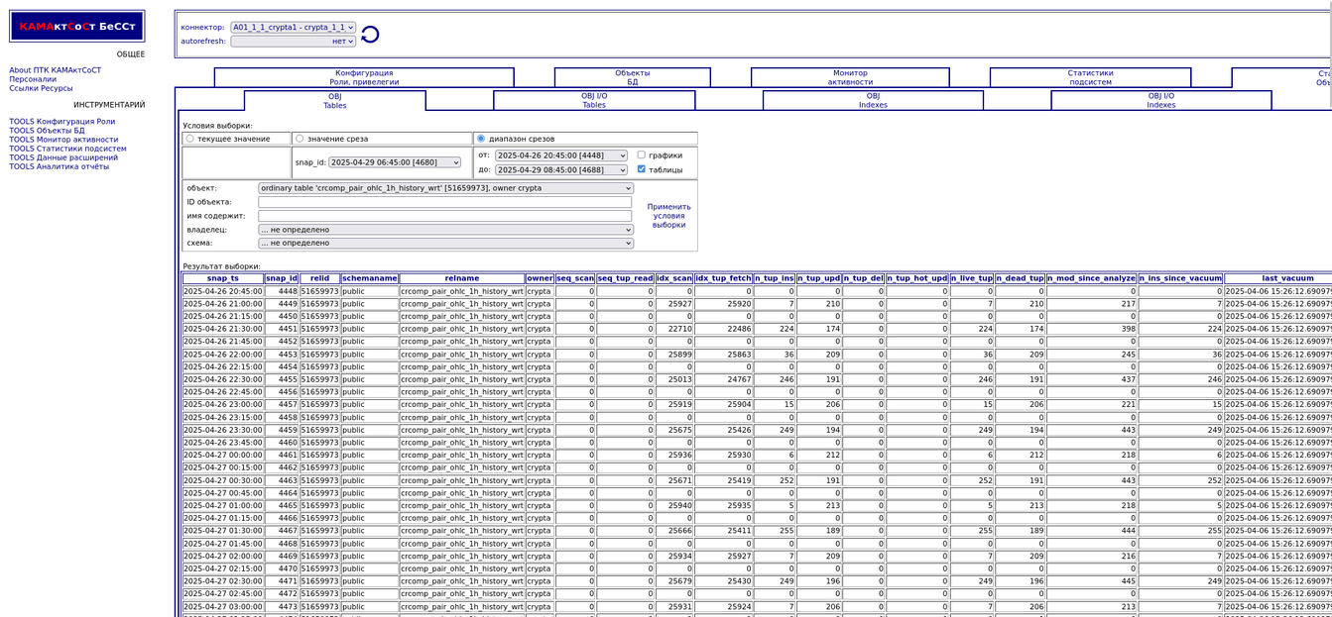
Task: Click the circular refresh icon
Action: pyautogui.click(x=370, y=35)
